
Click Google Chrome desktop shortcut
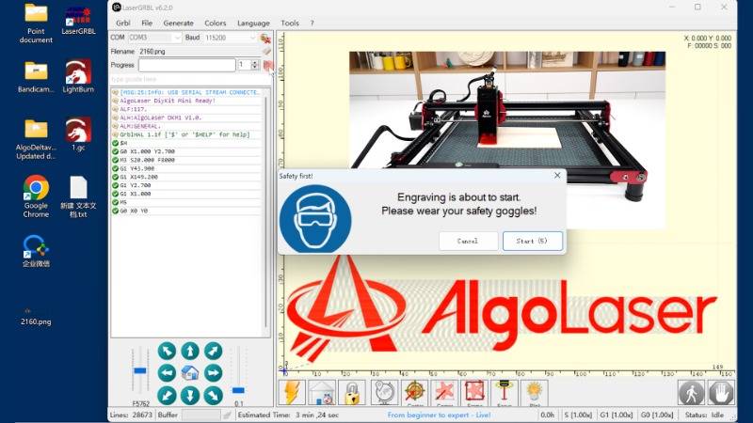36,196
